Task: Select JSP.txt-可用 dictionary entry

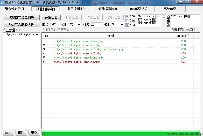Action: point(147,19)
